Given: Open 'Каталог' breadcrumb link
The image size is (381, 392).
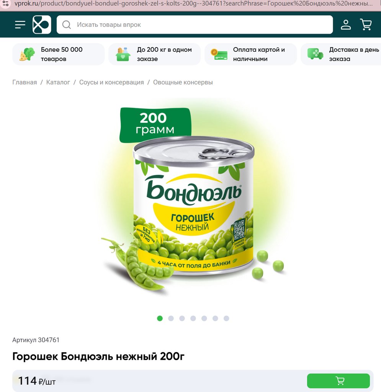Looking at the screenshot, I should point(58,82).
